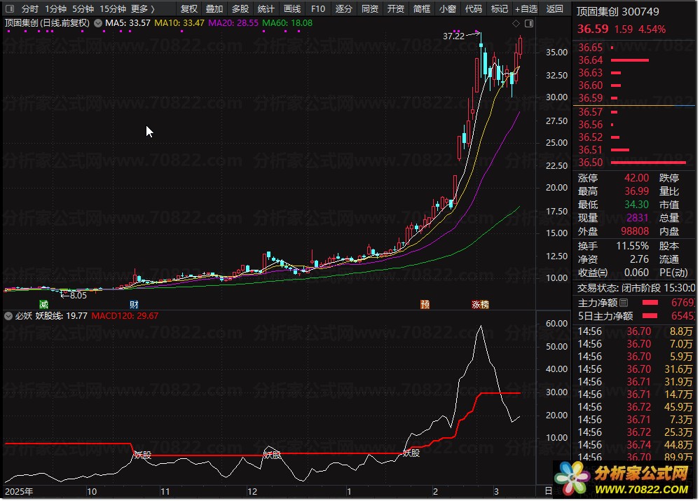Select the 5分钟 period
Screen dimensions: 700x501
point(83,8)
